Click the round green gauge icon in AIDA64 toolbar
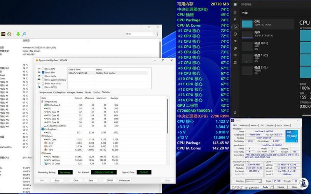The image size is (311, 194). click(9, 34)
